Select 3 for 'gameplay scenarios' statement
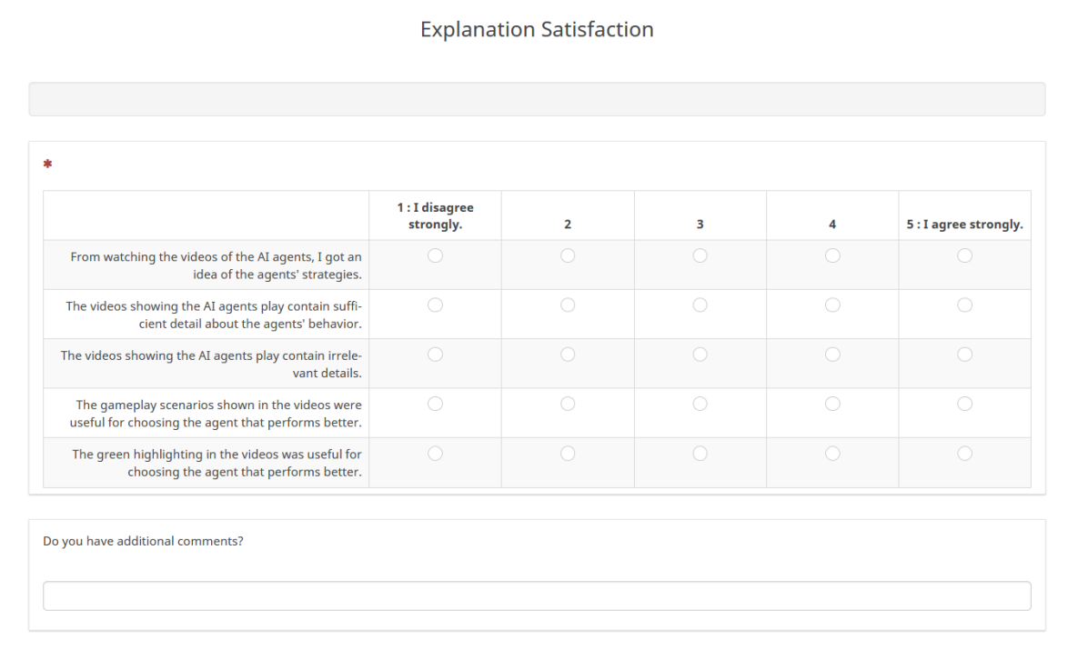Screen dimensions: 1088x660 point(700,404)
